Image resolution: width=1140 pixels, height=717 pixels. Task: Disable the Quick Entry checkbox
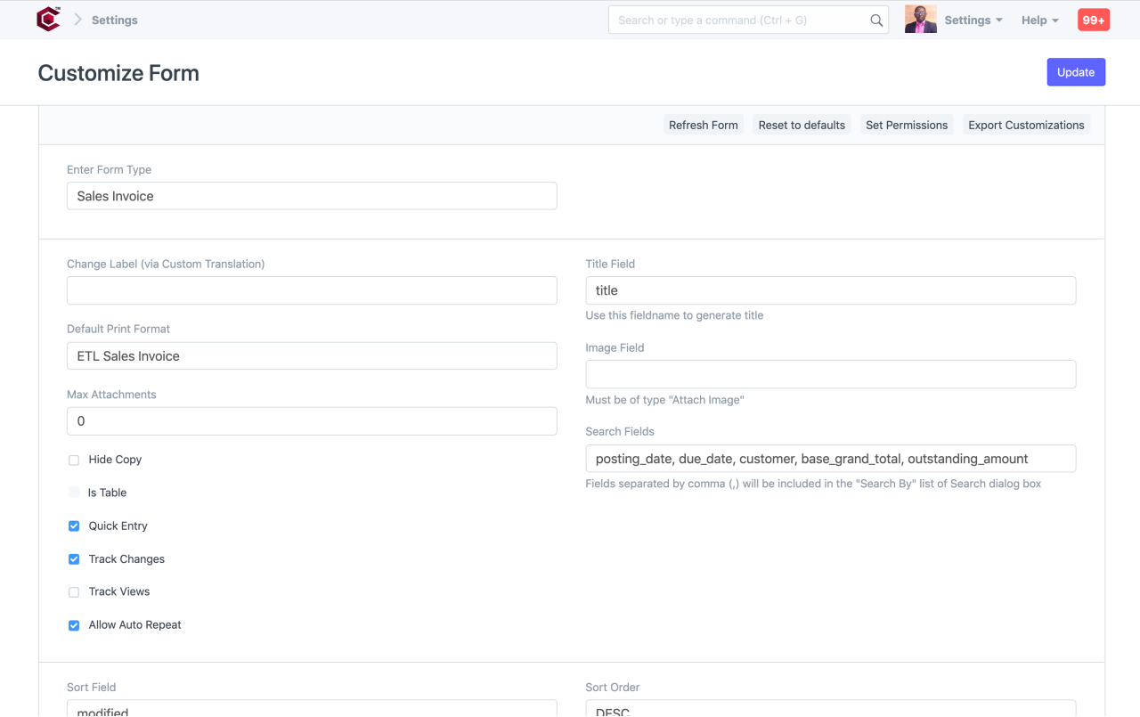pos(73,526)
